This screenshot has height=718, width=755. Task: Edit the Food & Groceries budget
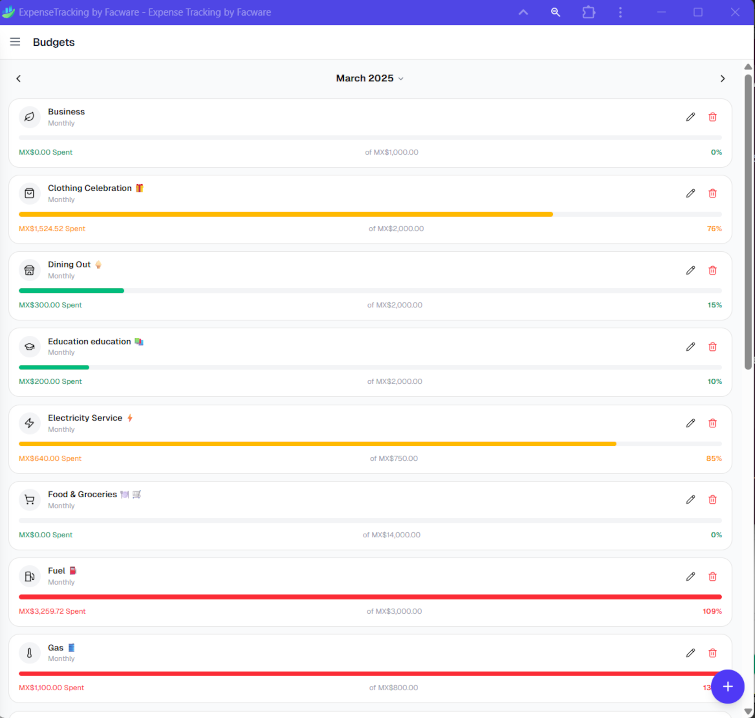click(x=690, y=500)
